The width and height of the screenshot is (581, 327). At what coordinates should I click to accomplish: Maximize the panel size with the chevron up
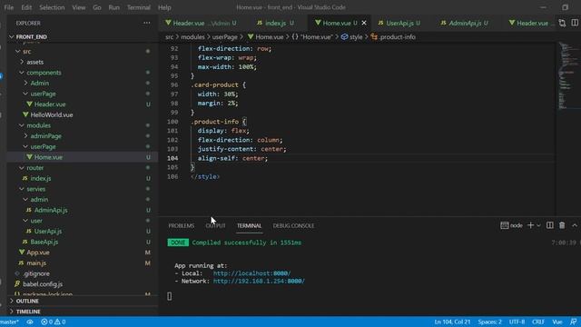(575, 225)
